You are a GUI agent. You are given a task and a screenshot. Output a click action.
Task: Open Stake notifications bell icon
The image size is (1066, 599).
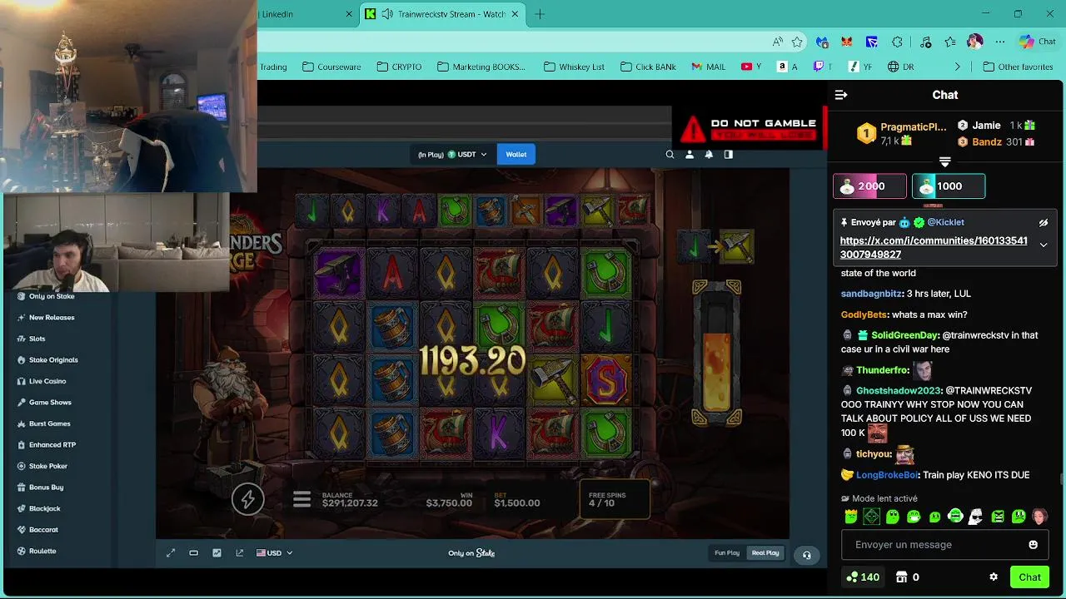tap(709, 154)
